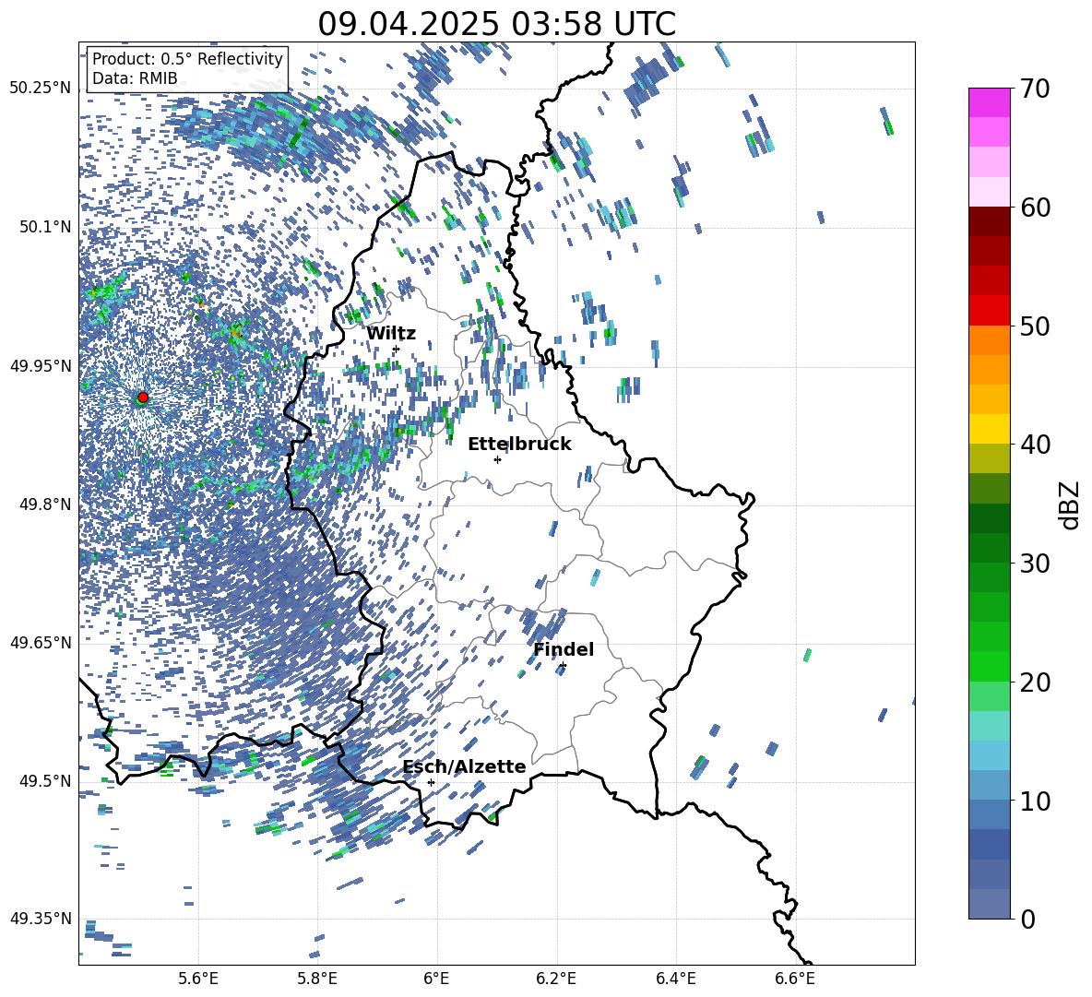
Task: Click the dark red colorbar segment below 60
Action: coord(989,221)
